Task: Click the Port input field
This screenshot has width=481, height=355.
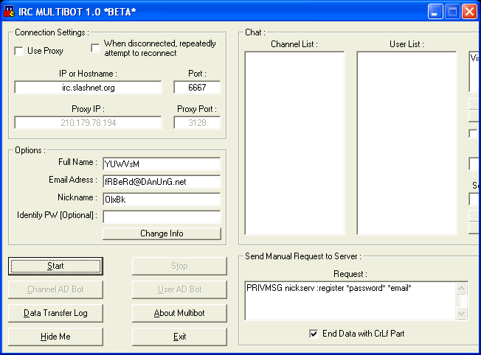Action: coord(197,88)
